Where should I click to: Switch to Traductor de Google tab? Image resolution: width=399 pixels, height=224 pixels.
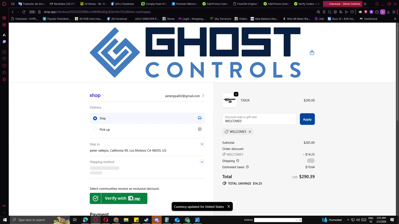(32, 4)
